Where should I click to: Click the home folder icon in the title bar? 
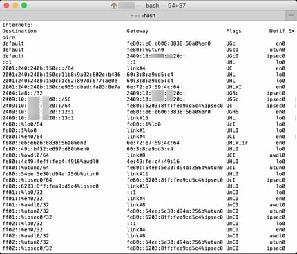pos(114,6)
